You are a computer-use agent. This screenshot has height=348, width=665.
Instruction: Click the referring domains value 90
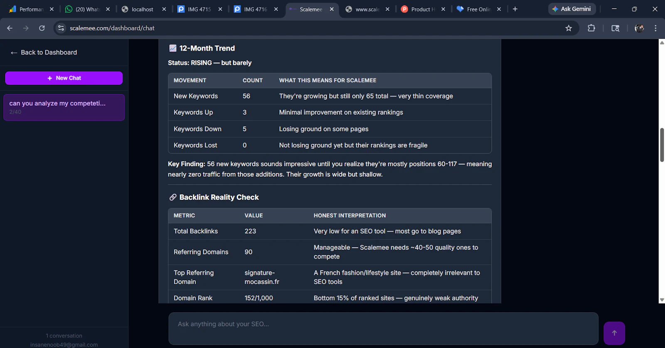click(x=249, y=252)
